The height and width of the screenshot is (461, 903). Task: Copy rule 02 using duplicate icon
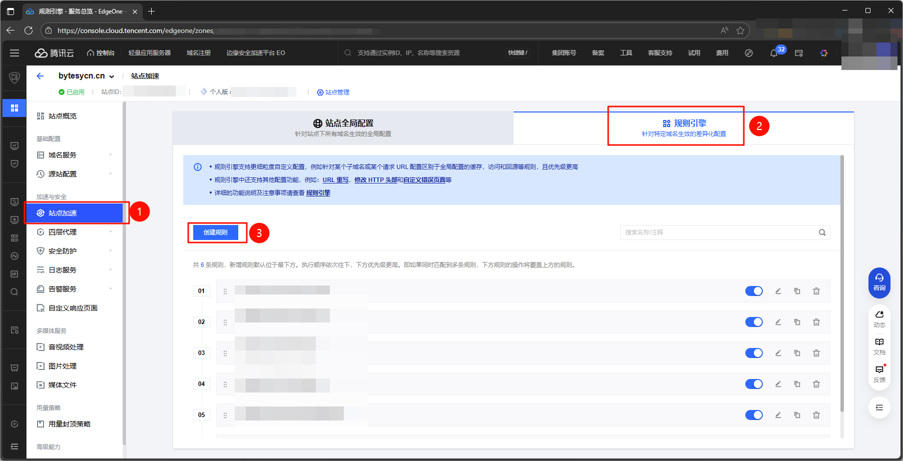tap(797, 322)
